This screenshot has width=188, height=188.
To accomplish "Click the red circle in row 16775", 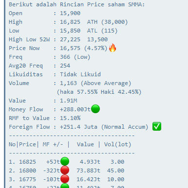I will click(65, 179).
